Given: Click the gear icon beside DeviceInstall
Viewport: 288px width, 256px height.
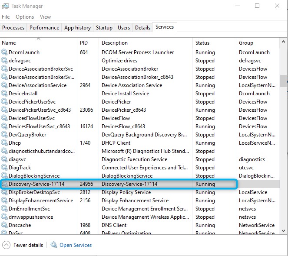Looking at the screenshot, I should point(4,94).
